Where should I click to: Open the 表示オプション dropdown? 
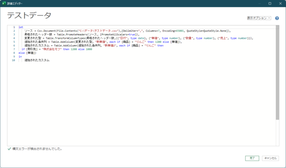(259, 18)
